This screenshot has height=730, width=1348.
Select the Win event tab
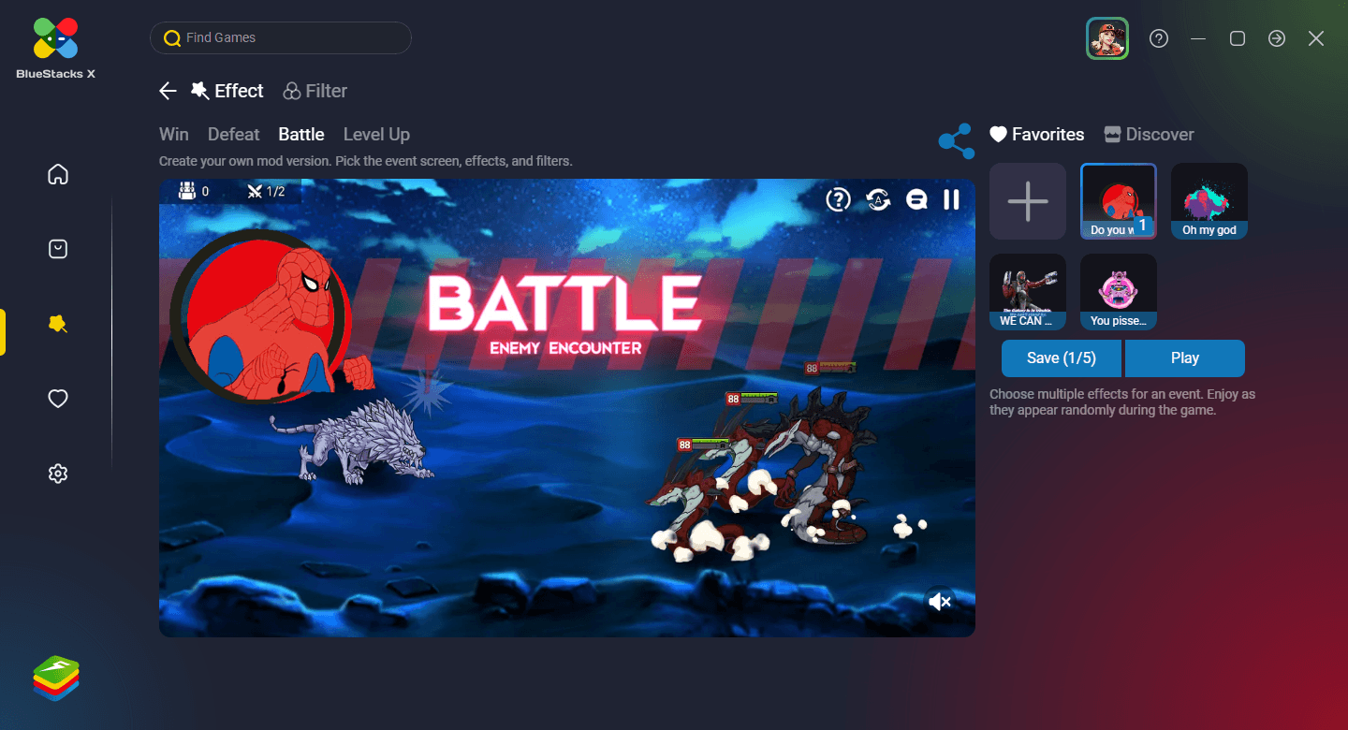(x=174, y=134)
